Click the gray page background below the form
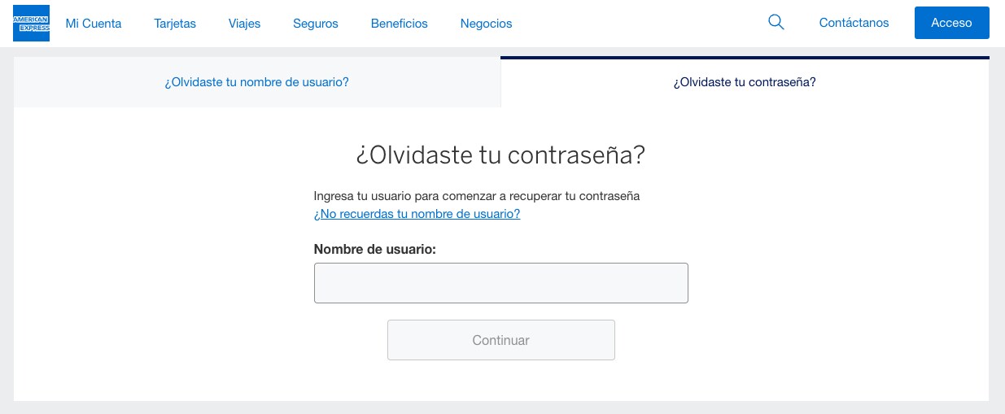The height and width of the screenshot is (414, 1005). pos(501,407)
